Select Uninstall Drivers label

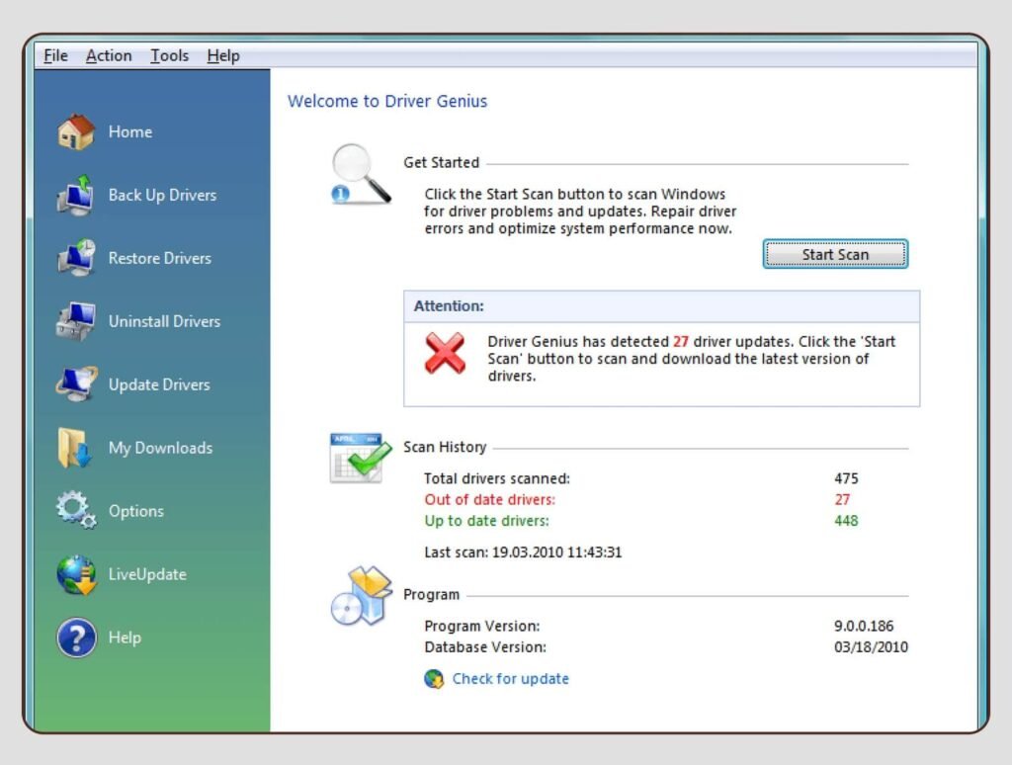[x=164, y=321]
